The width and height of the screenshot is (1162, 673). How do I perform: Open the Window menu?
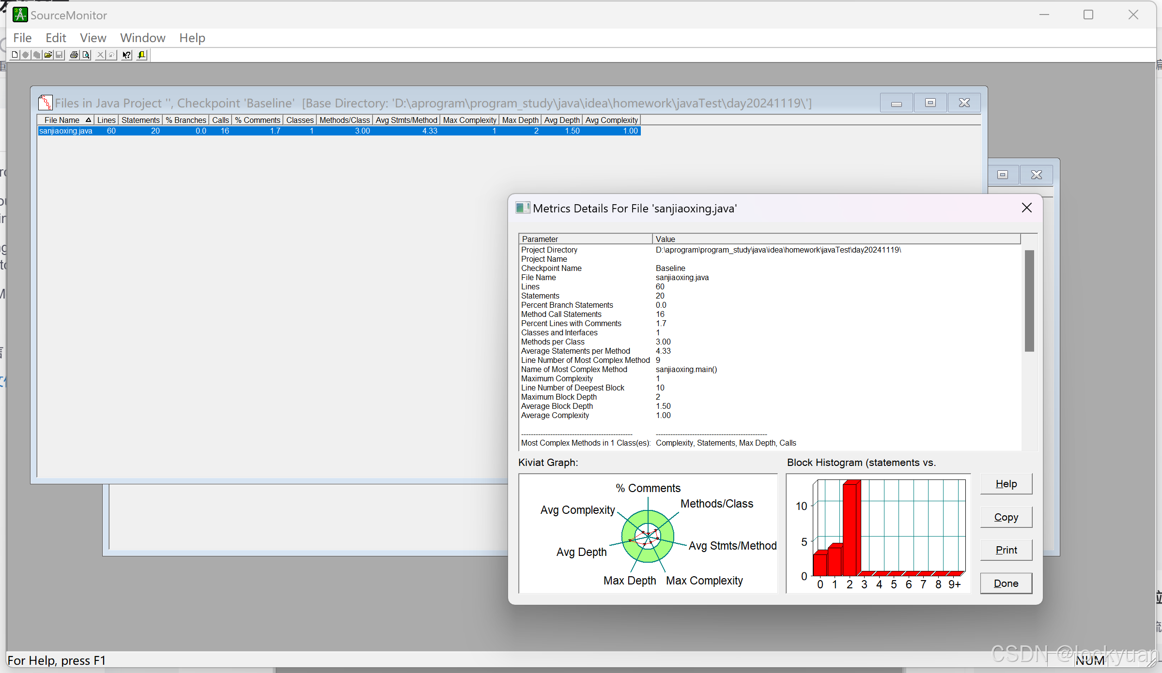tap(142, 38)
